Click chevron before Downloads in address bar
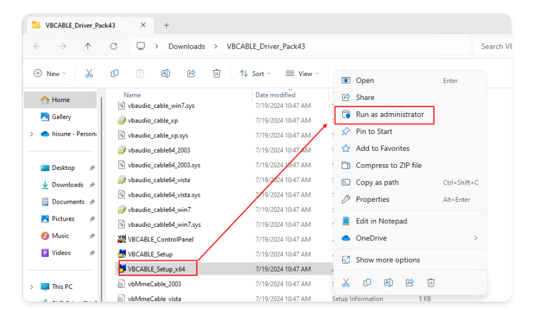 pyautogui.click(x=157, y=46)
